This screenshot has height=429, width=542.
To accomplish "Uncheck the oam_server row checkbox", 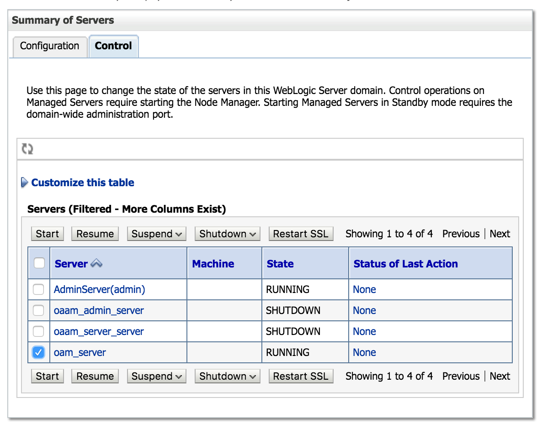I will [38, 352].
